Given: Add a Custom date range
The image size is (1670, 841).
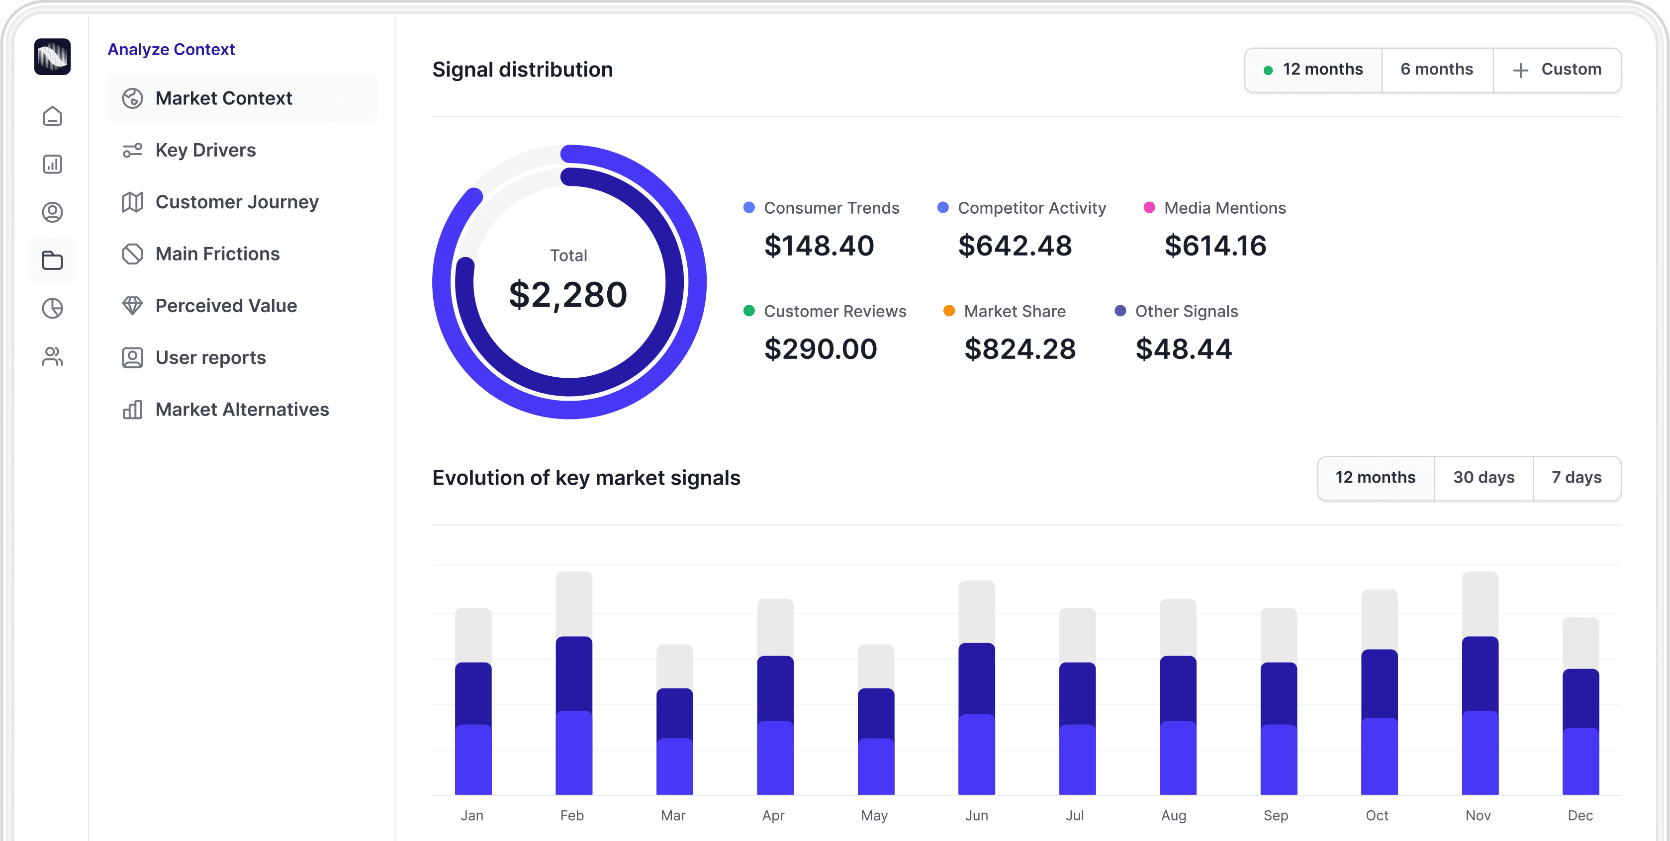Looking at the screenshot, I should point(1557,70).
